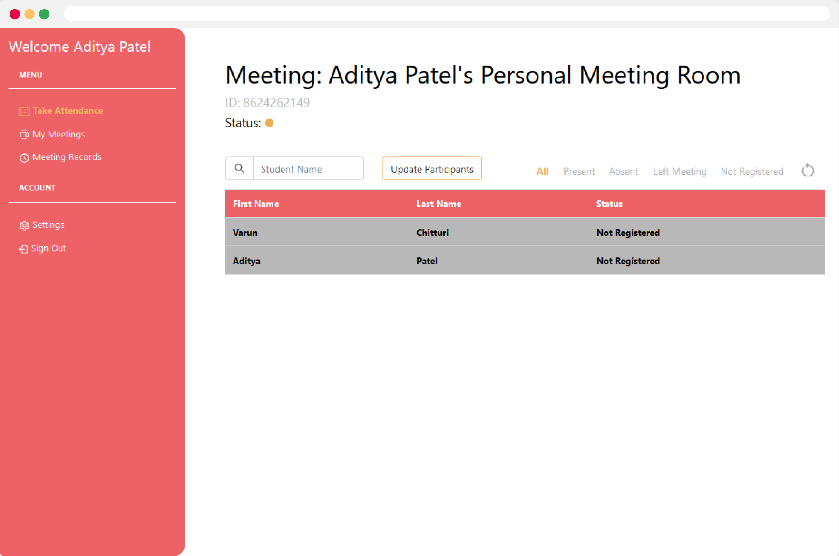The image size is (839, 556).
Task: Focus the Student Name search field
Action: pyautogui.click(x=308, y=168)
